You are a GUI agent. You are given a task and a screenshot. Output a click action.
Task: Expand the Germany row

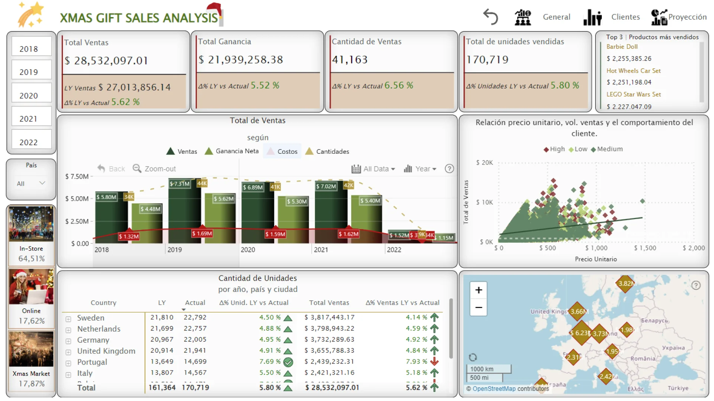click(68, 341)
